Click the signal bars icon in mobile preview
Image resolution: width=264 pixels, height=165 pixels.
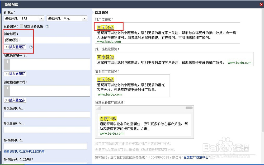click(x=98, y=108)
